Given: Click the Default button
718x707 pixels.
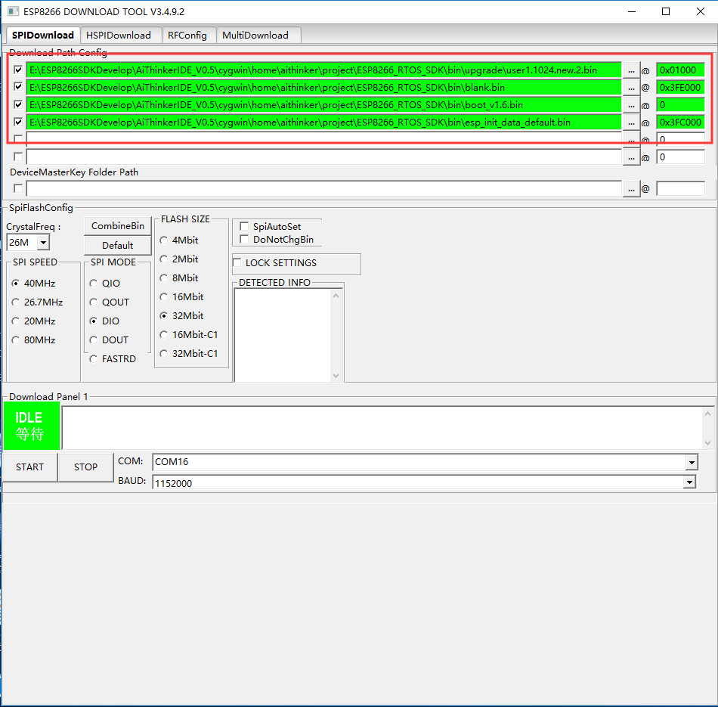Looking at the screenshot, I should point(118,246).
